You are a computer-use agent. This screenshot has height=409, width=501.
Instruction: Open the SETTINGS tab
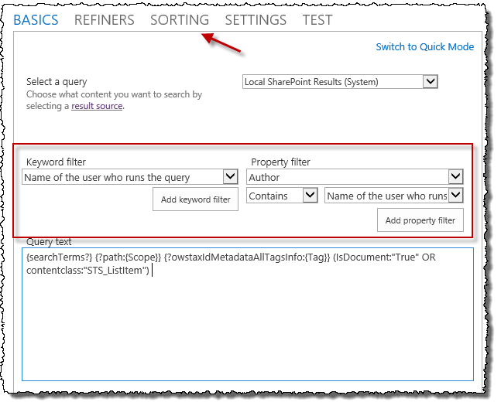(x=256, y=20)
